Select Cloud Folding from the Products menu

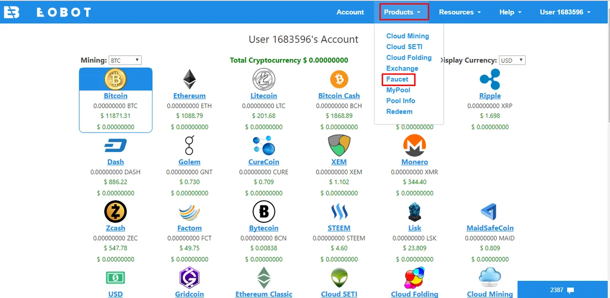(x=409, y=58)
